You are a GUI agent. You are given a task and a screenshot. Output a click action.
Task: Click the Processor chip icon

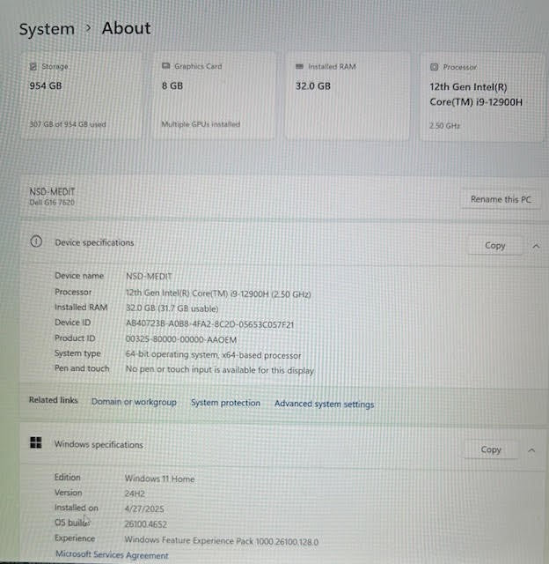point(435,67)
